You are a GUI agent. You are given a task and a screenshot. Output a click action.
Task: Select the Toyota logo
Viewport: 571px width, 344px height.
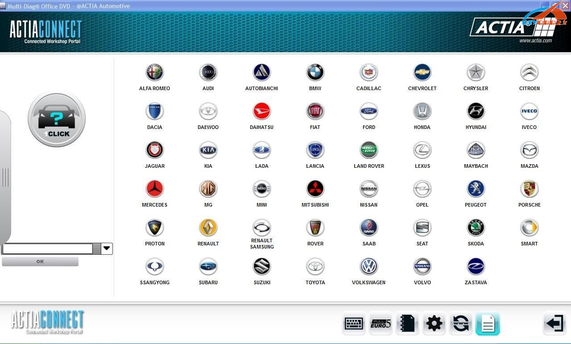coord(315,266)
